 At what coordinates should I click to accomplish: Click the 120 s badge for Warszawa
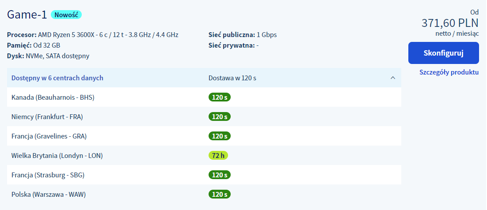(219, 195)
